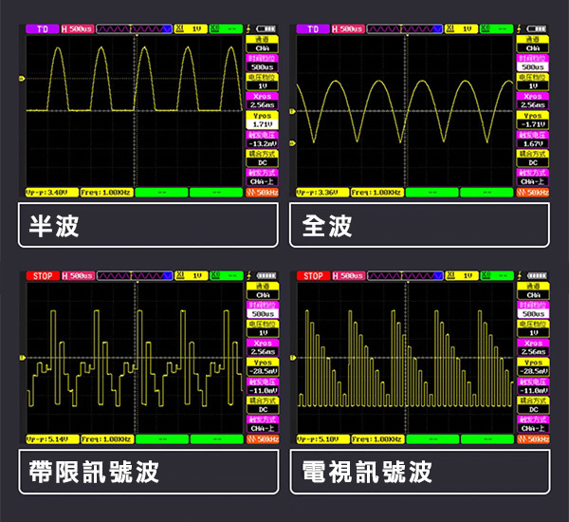This screenshot has width=569, height=522.
Task: Click the trigger lightning icon on the band-limited (帶限訊號波) scope
Action: click(x=248, y=276)
